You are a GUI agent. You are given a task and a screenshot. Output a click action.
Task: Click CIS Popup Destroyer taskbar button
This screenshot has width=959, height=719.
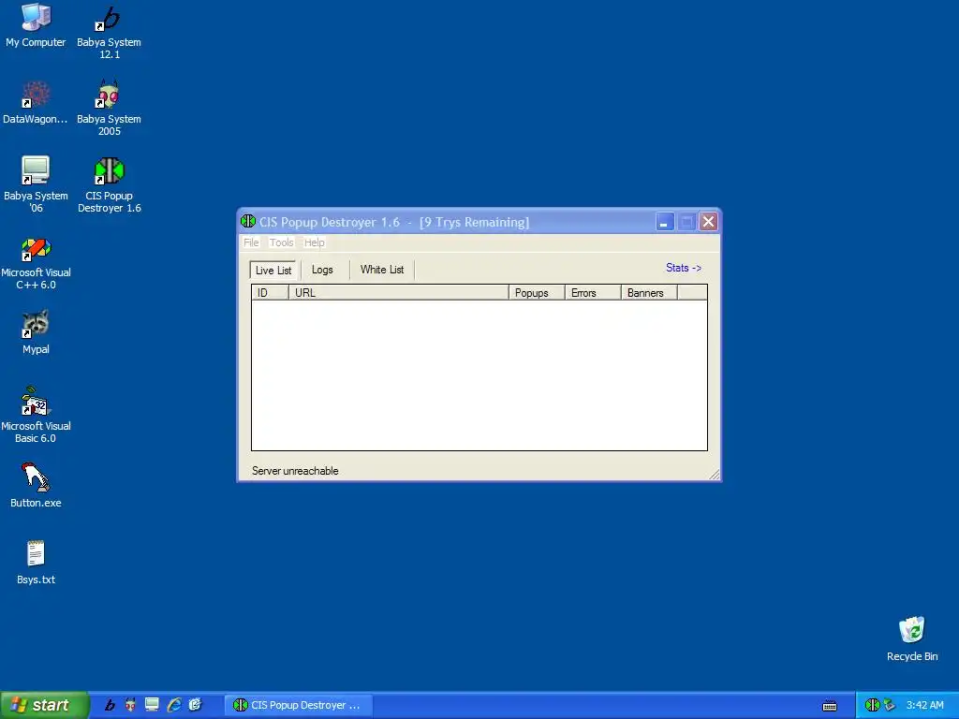[x=299, y=705]
